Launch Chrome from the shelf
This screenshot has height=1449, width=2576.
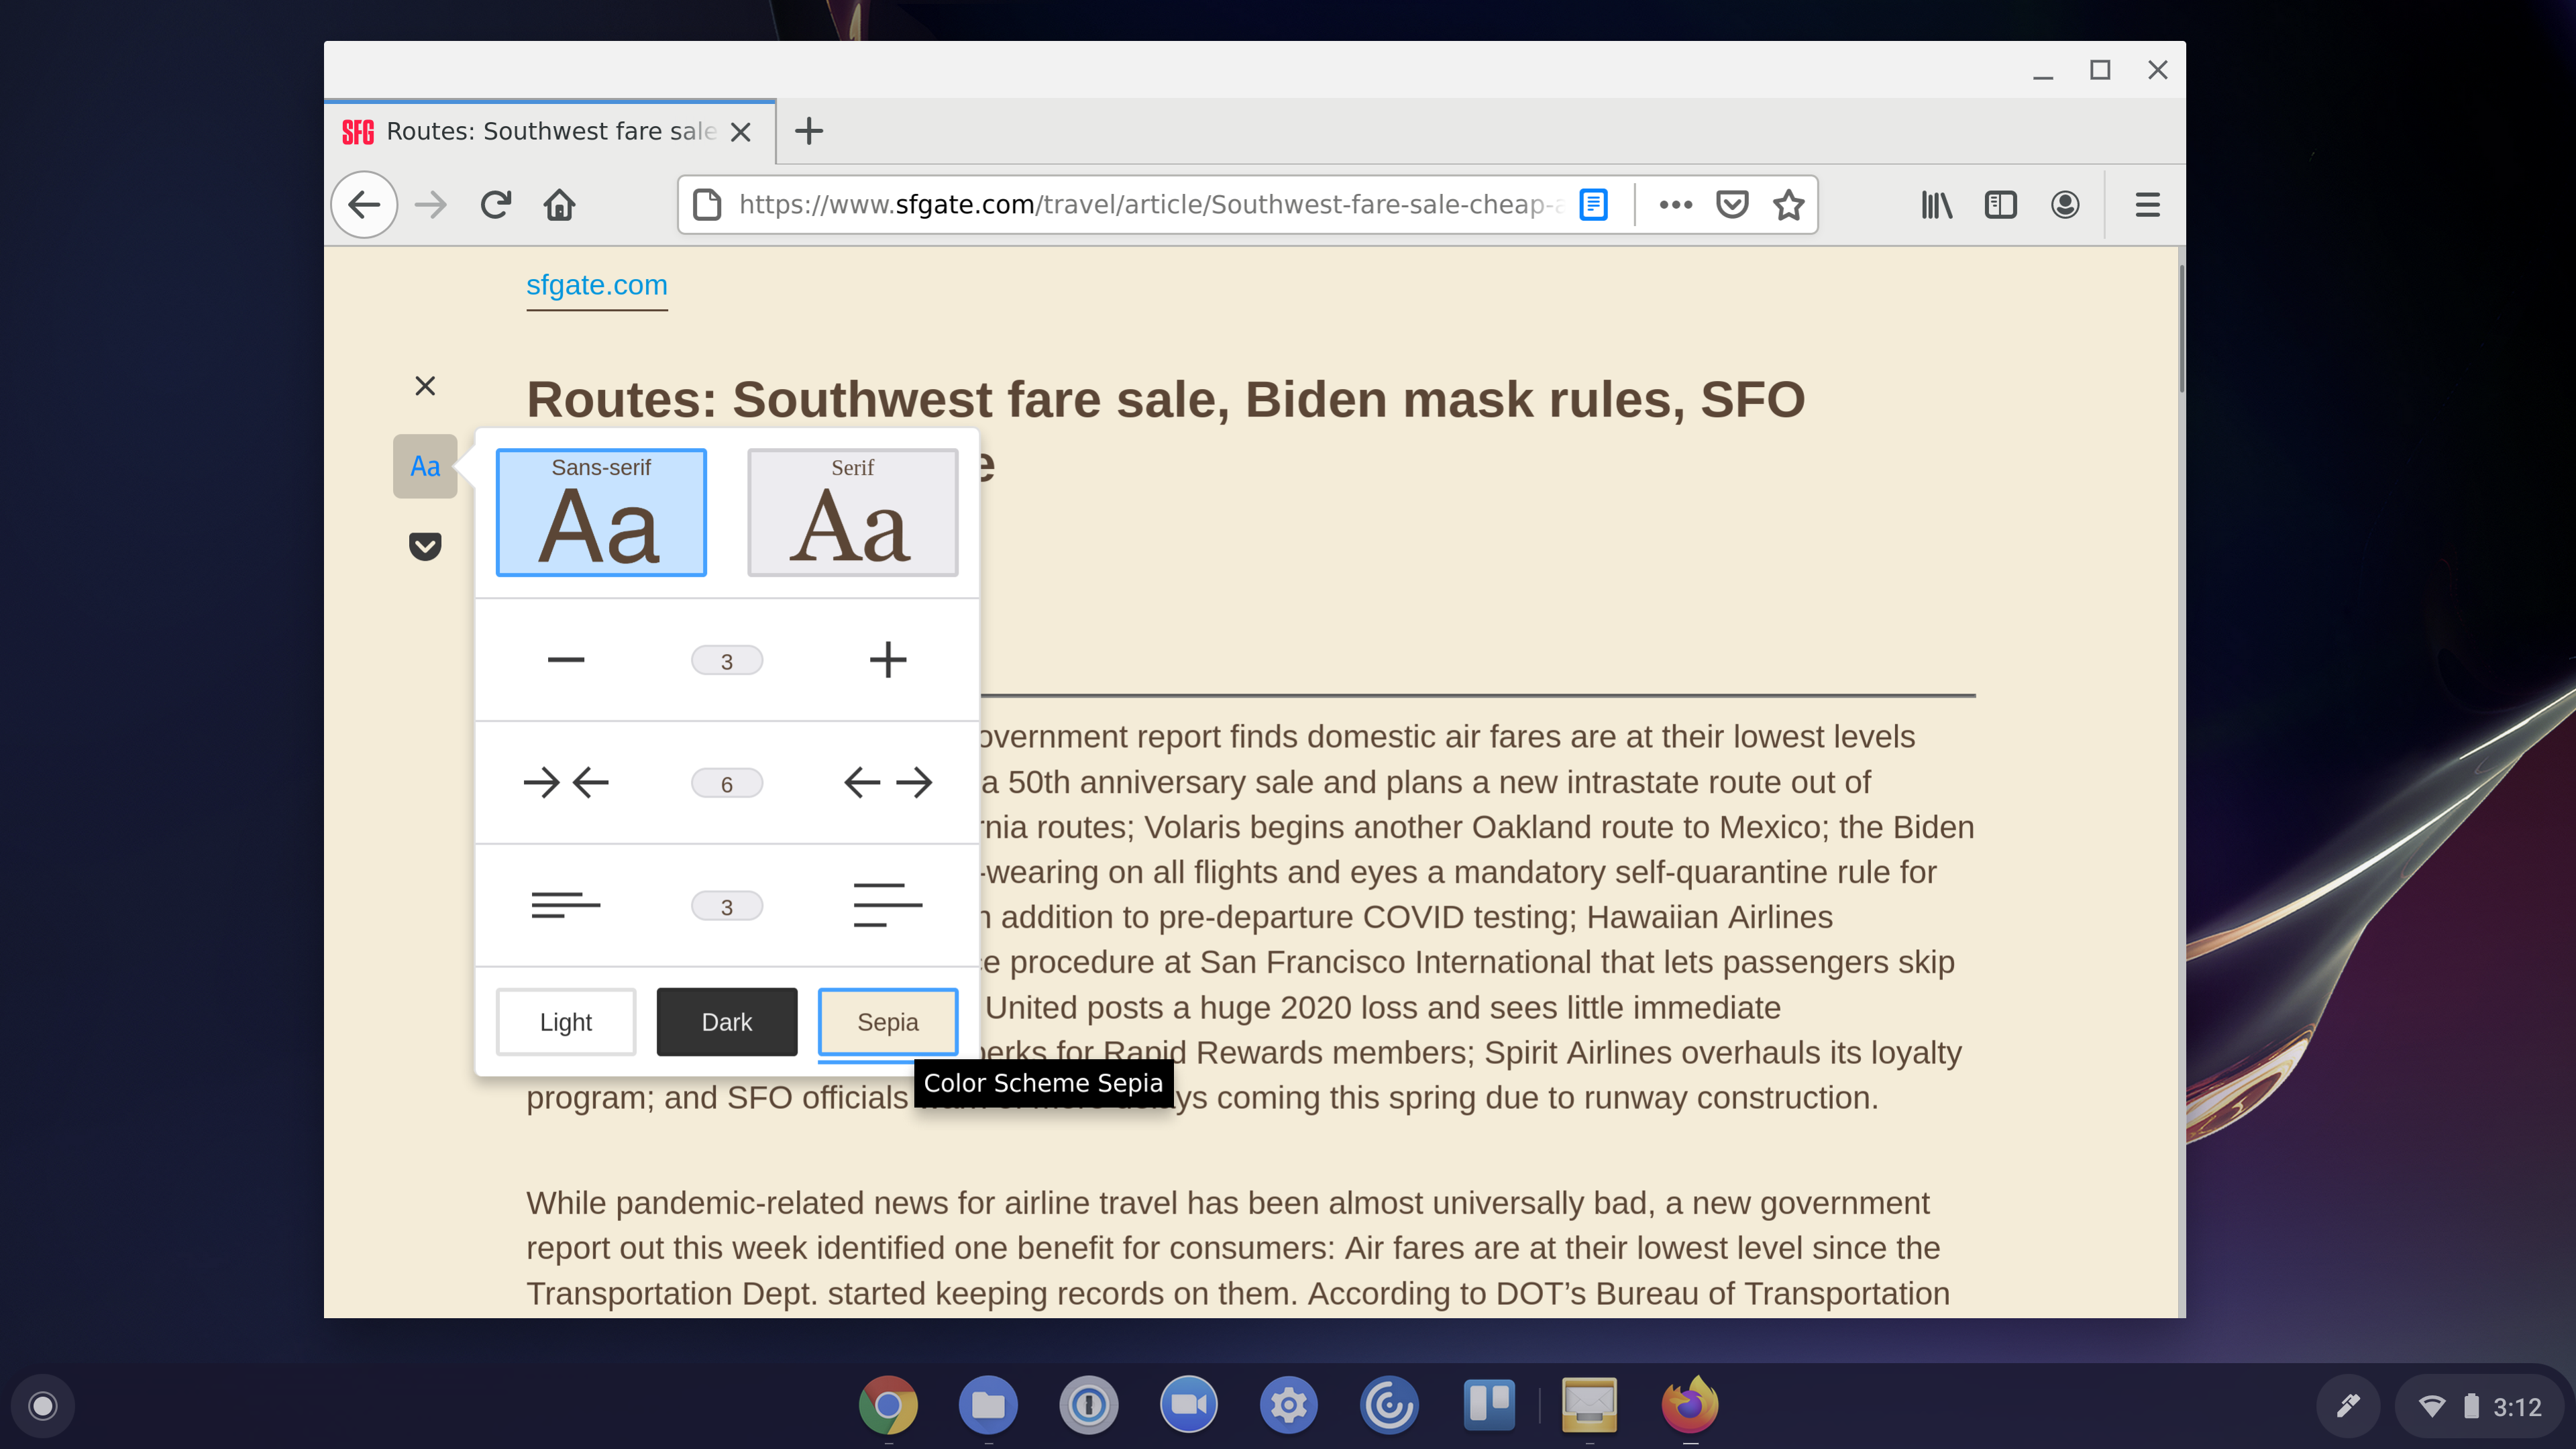[888, 1405]
